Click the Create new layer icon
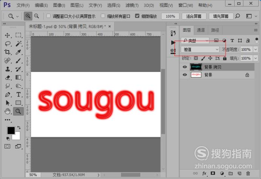 point(239,173)
